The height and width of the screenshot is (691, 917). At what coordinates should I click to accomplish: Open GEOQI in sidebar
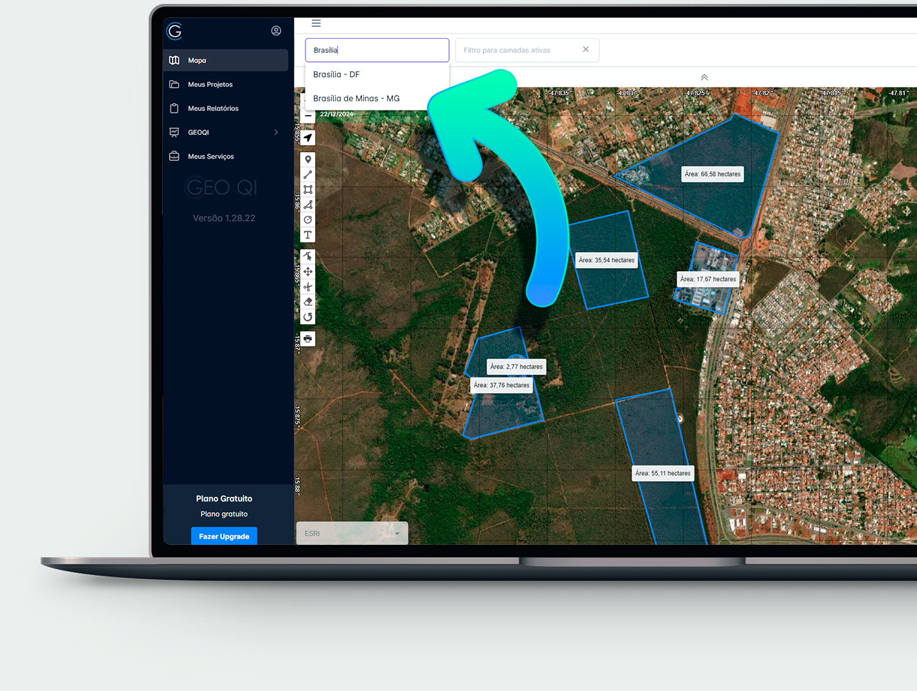226,132
